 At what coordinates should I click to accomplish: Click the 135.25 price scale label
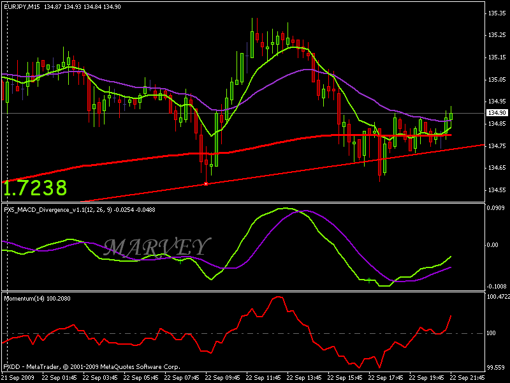coord(497,34)
